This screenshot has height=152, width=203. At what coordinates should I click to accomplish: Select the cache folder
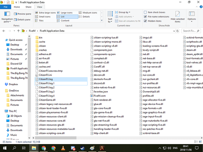[x=41, y=42]
